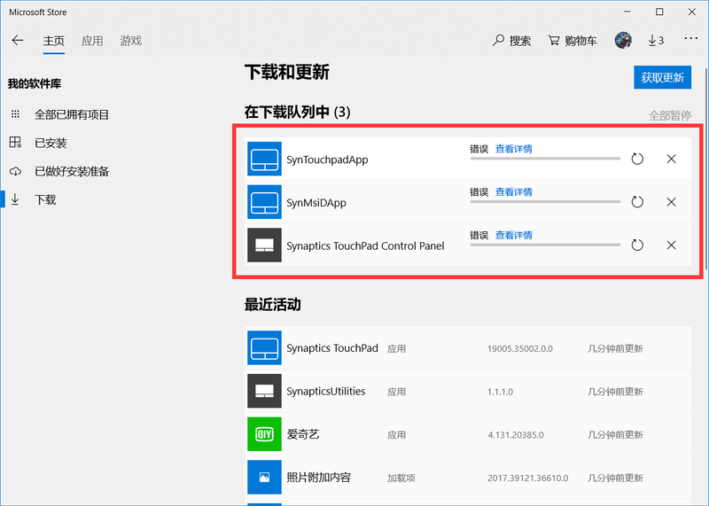The width and height of the screenshot is (709, 506).
Task: Open the more options ellipsis menu
Action: 691,39
